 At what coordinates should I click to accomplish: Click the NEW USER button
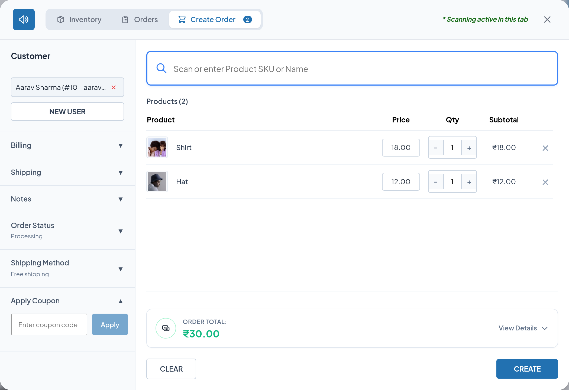coord(67,112)
